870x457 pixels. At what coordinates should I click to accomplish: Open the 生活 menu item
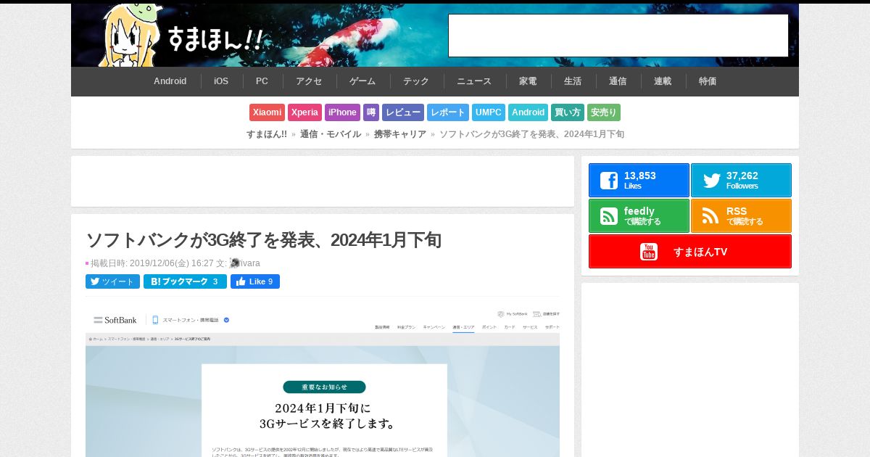coord(573,81)
